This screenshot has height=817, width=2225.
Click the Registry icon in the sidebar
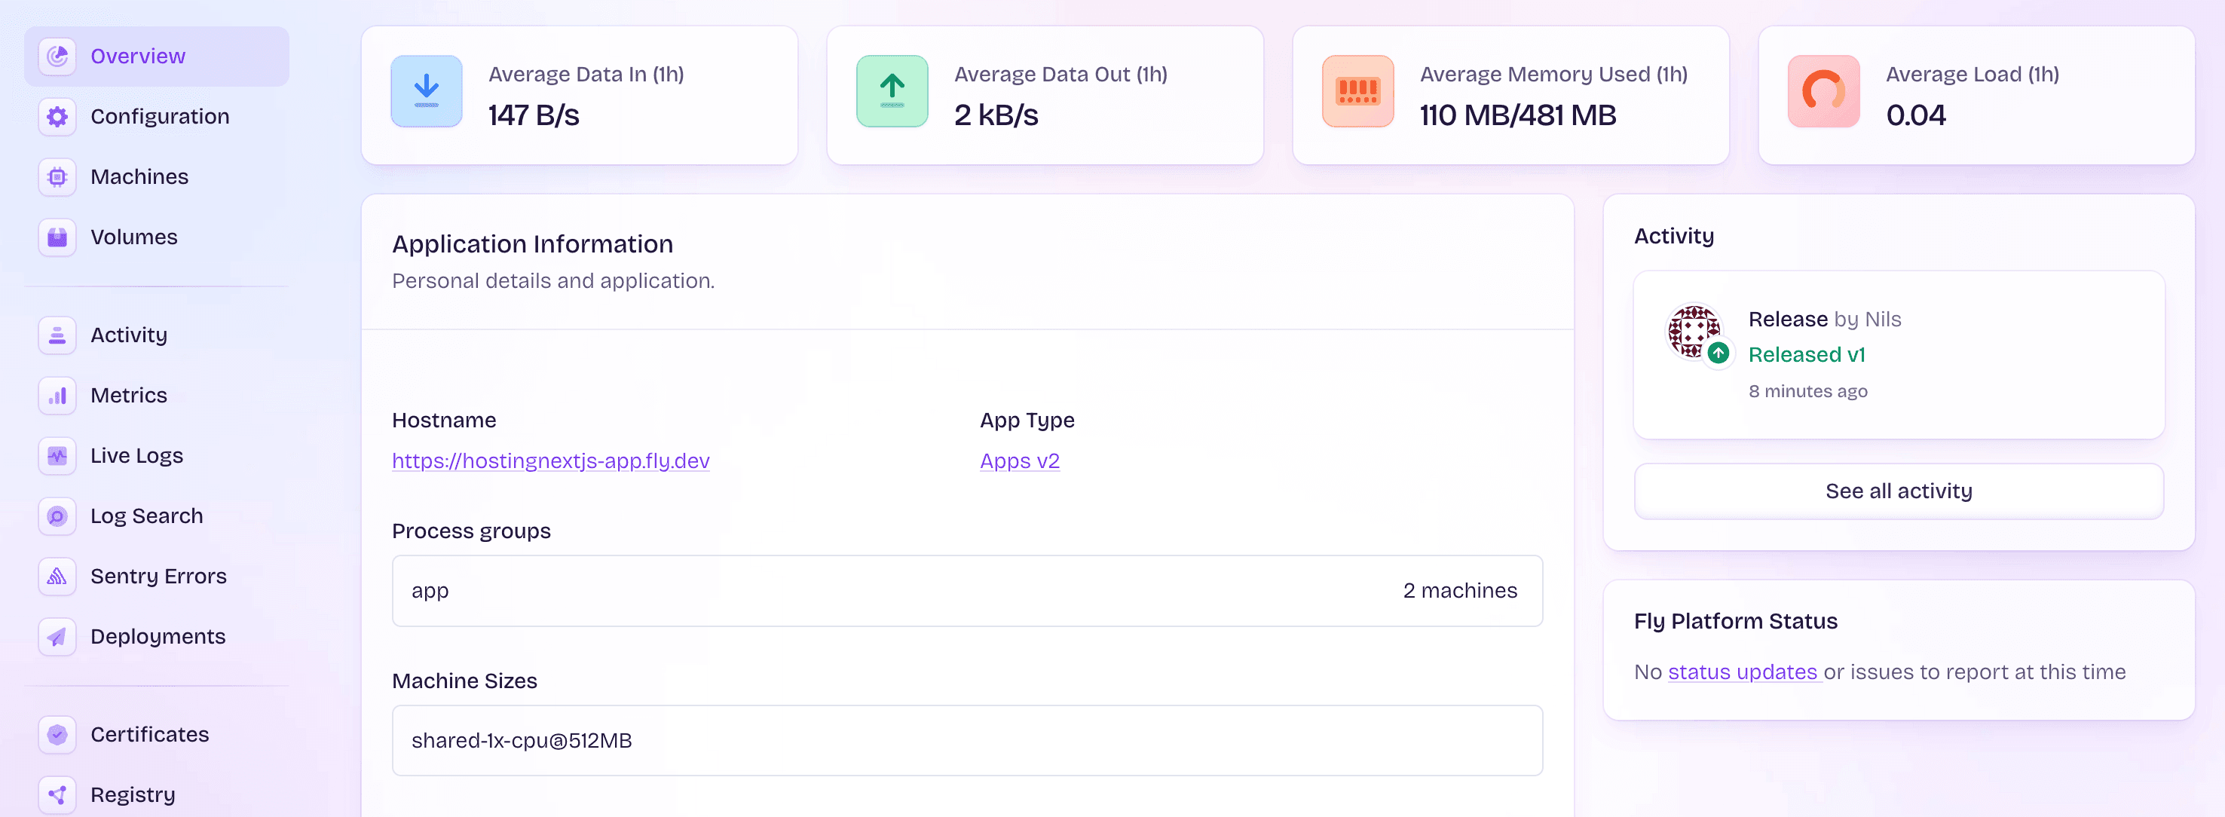pos(56,794)
